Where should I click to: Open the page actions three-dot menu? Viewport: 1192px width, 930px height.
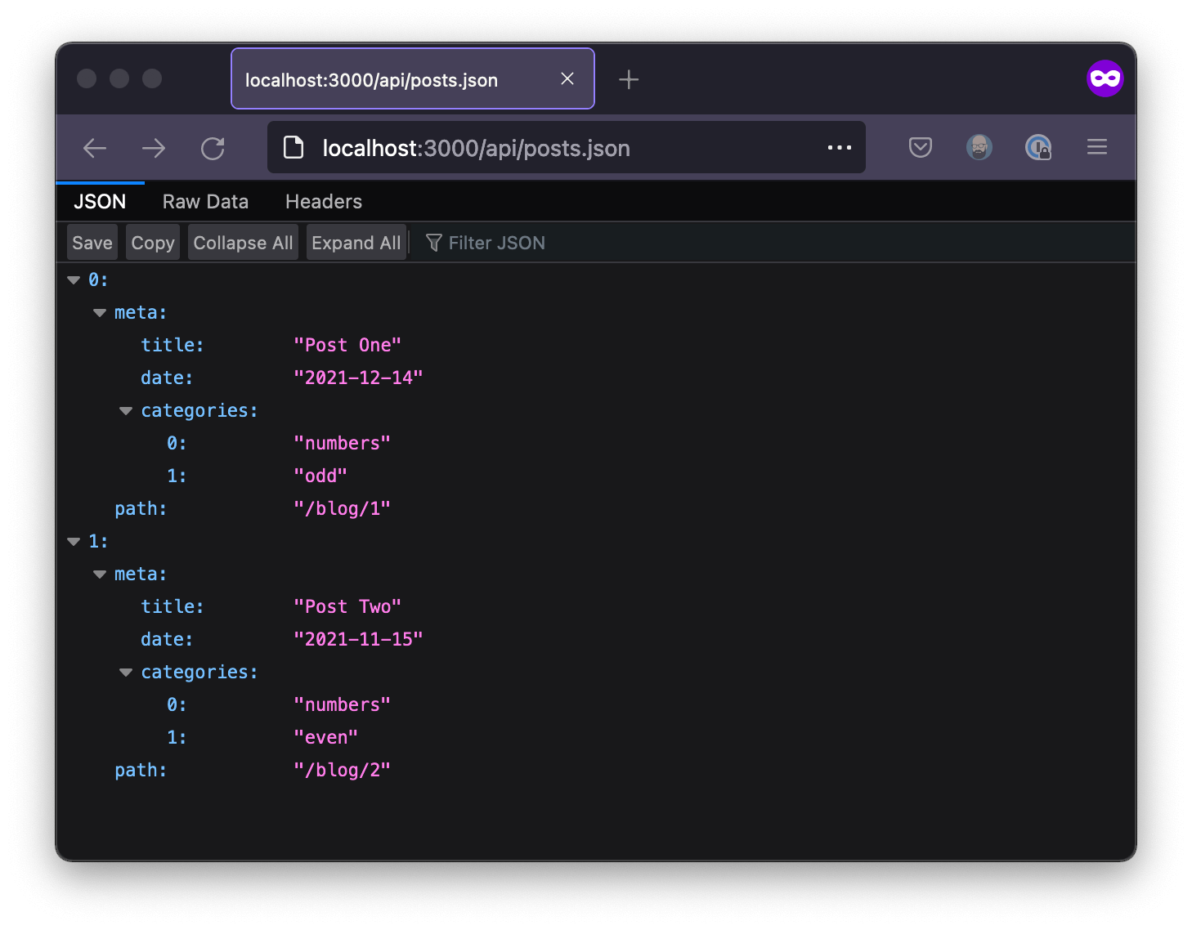coord(840,148)
